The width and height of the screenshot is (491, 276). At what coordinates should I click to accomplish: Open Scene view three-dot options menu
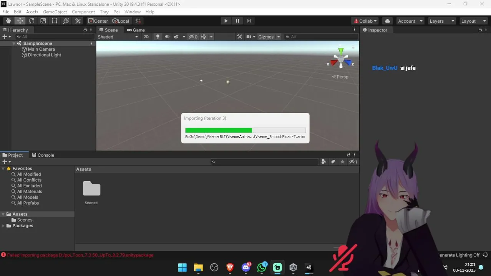click(354, 30)
